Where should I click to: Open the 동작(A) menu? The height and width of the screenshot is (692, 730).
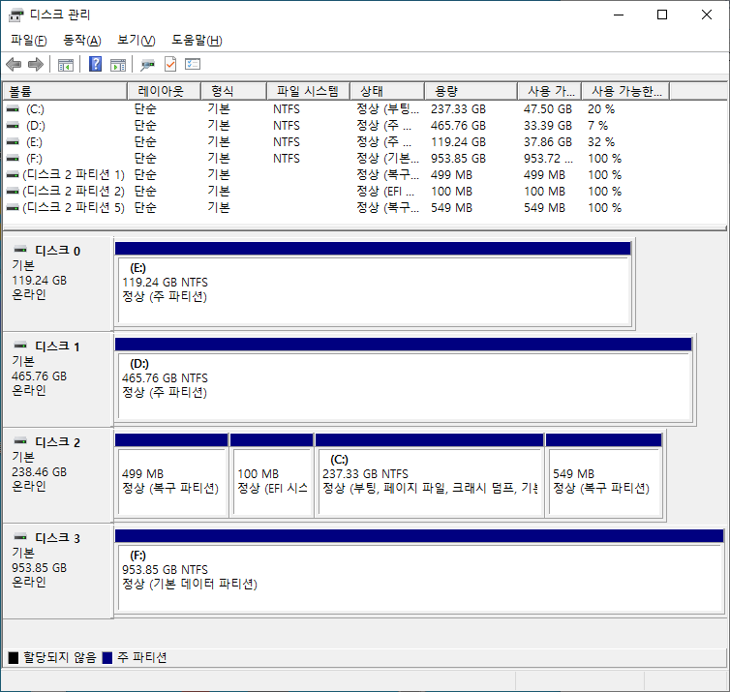point(82,41)
